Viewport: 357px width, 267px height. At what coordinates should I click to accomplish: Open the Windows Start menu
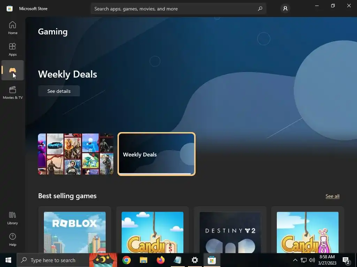(8, 260)
